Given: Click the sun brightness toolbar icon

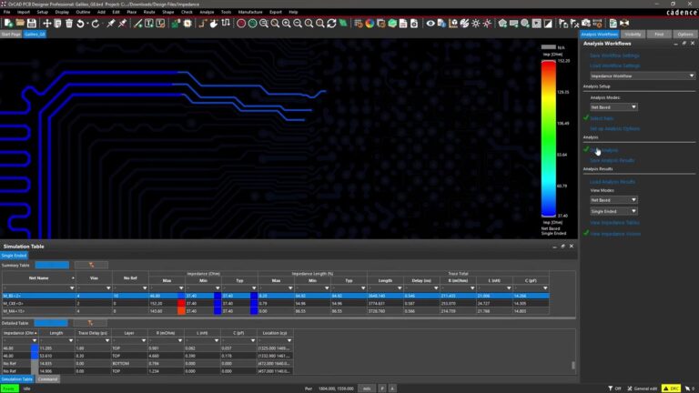Looking at the screenshot, I should 476,23.
